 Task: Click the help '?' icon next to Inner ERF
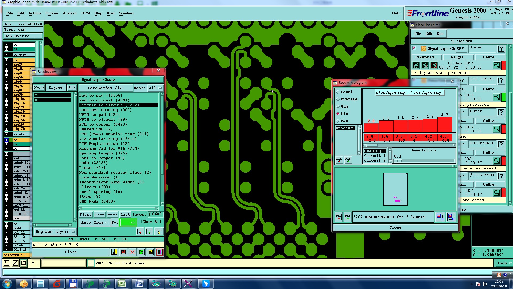(501, 49)
